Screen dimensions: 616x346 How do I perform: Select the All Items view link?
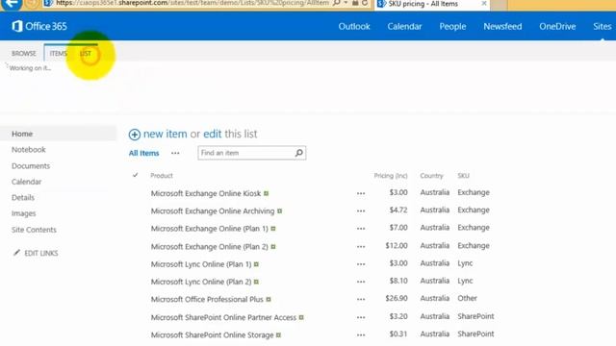[x=143, y=153]
